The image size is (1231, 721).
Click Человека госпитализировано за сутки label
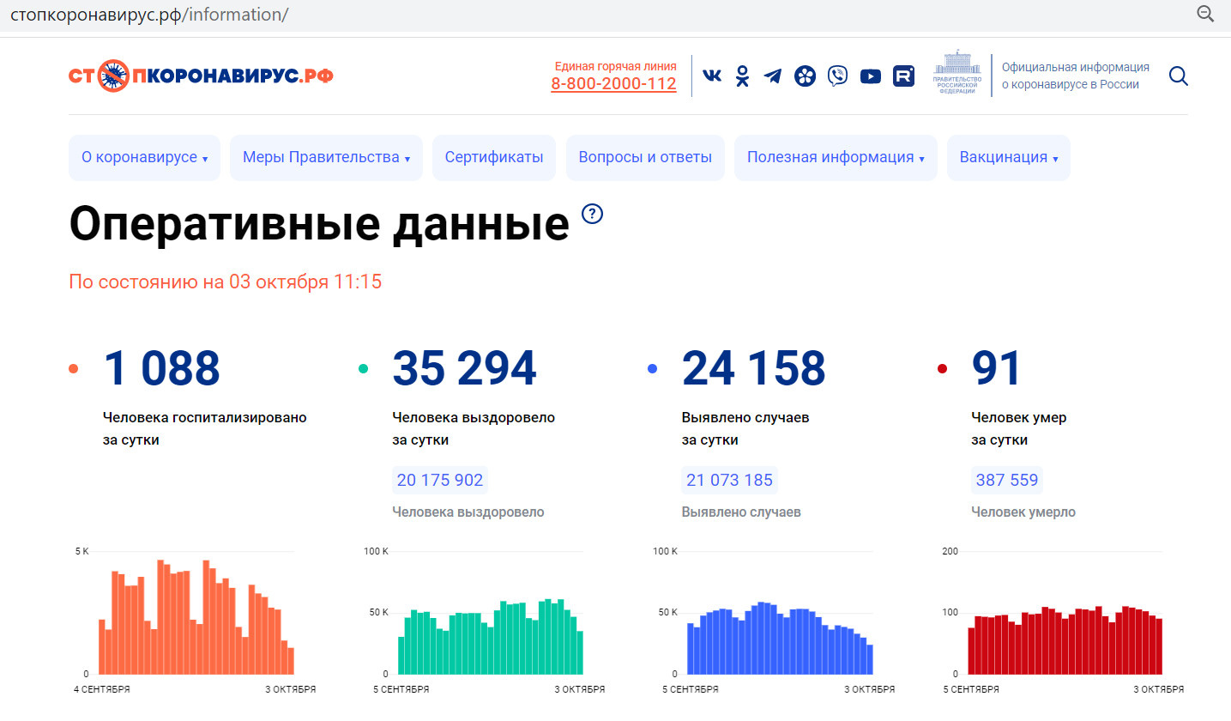tap(205, 429)
